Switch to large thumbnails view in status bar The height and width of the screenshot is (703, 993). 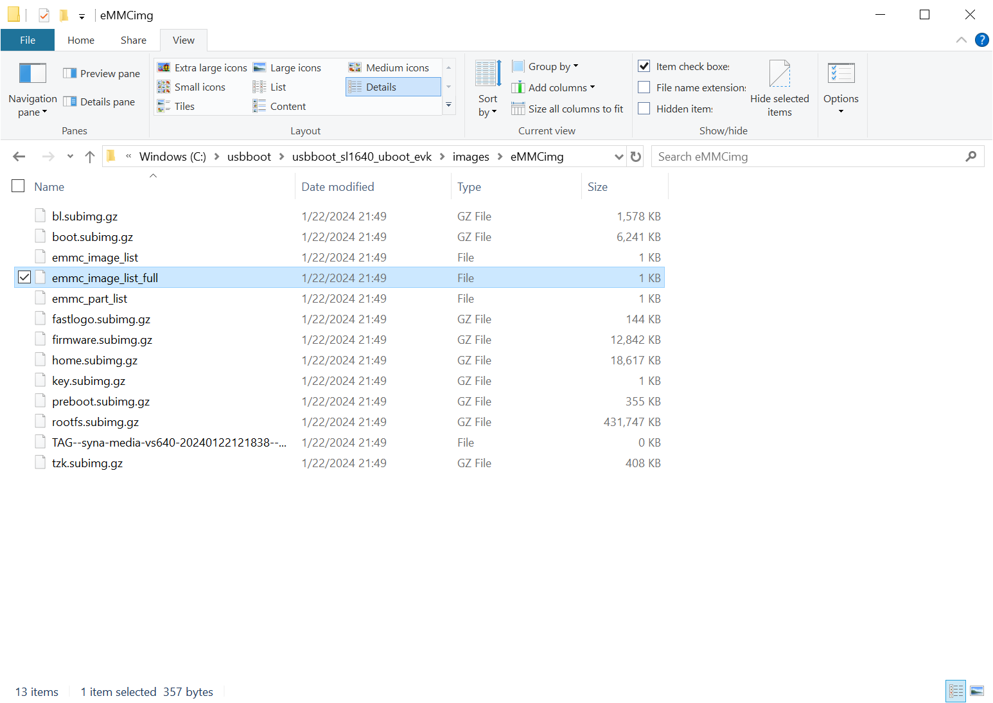click(977, 691)
